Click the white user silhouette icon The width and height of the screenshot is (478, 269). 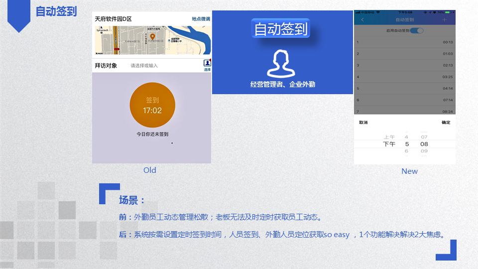click(281, 63)
